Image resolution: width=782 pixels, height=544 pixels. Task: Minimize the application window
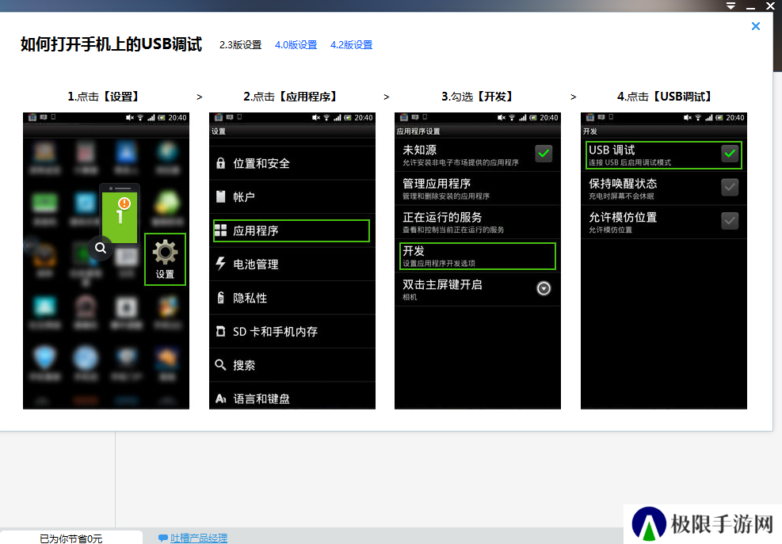(750, 7)
